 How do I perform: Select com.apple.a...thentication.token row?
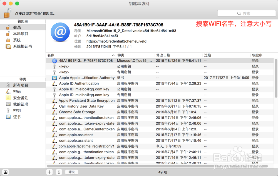(x=160, y=118)
